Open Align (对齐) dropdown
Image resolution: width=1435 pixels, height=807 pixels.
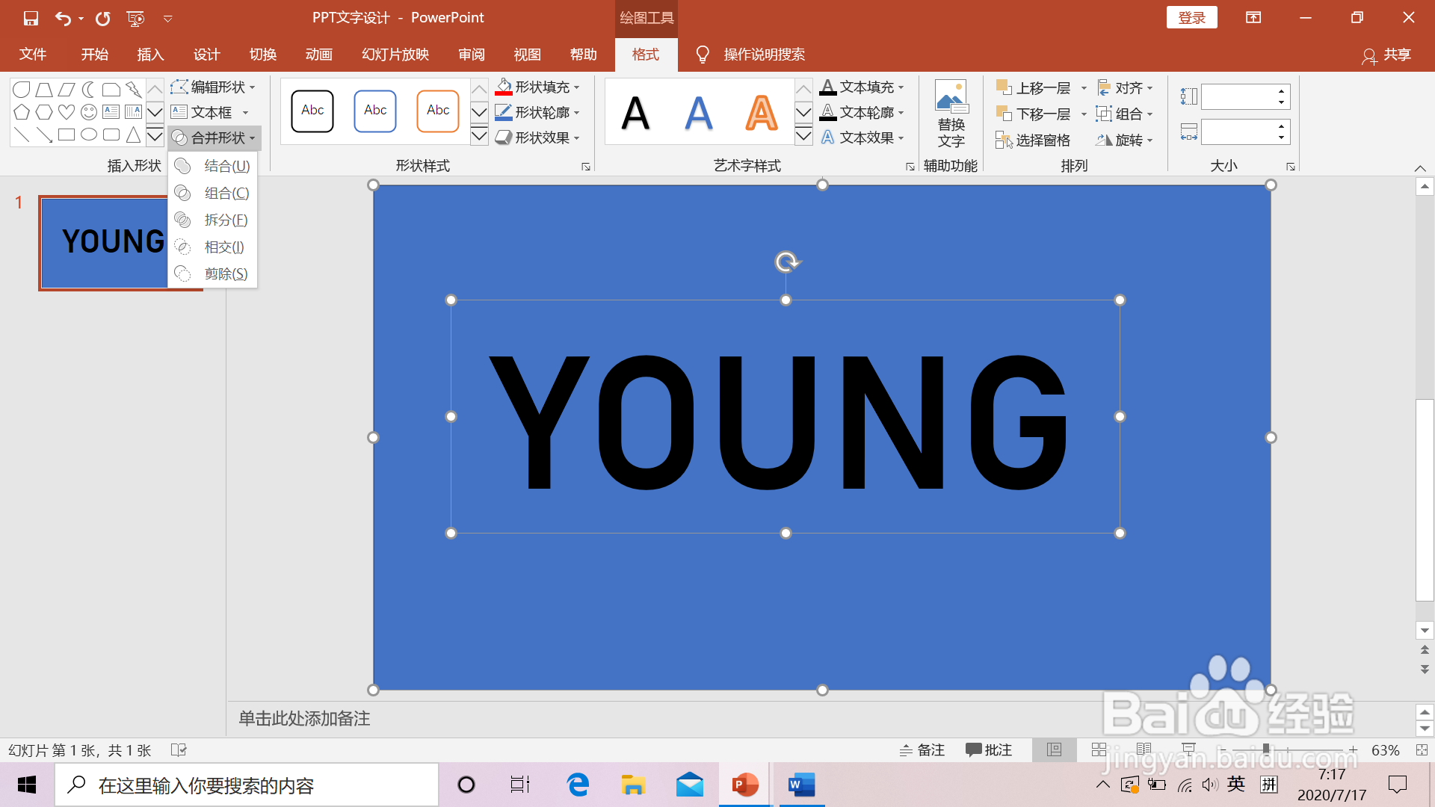1125,88
